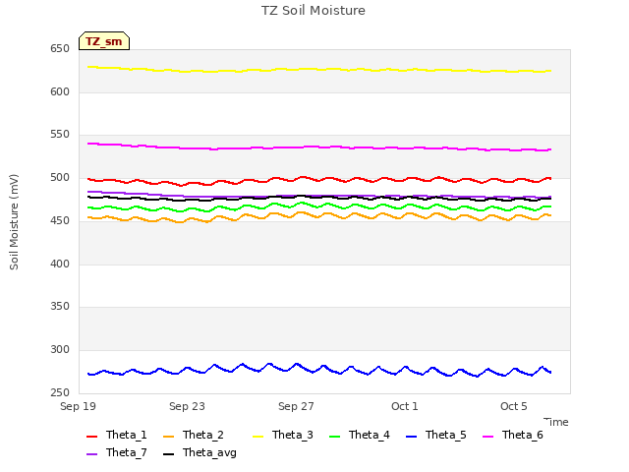The width and height of the screenshot is (629, 472).
Task: Click the 650 y-axis tick label
Action: tap(60, 48)
